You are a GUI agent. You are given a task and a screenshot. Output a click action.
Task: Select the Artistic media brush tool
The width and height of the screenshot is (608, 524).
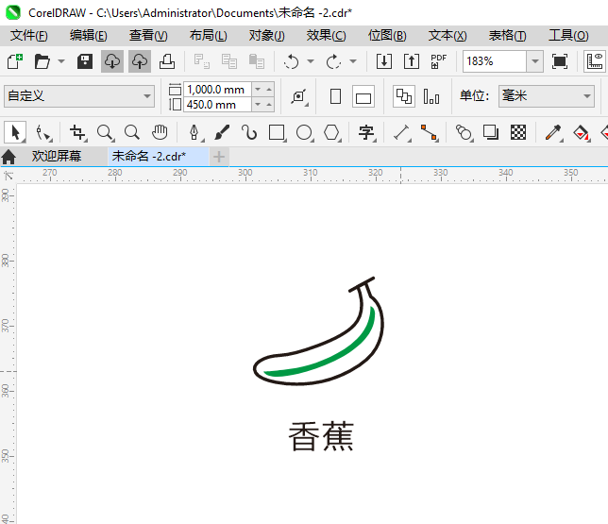click(222, 132)
